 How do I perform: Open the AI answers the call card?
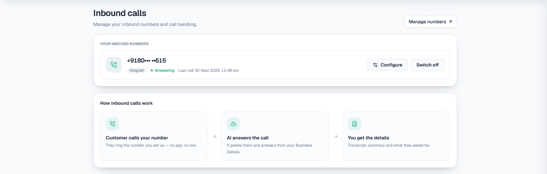tap(275, 136)
